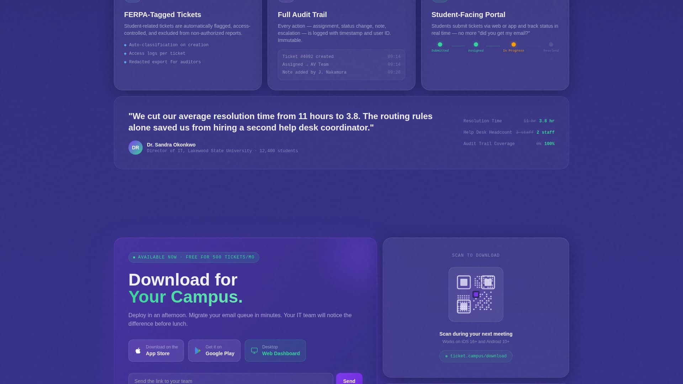The height and width of the screenshot is (384, 683).
Task: Click the desktop monitor icon for Web Dashboard
Action: 254,351
